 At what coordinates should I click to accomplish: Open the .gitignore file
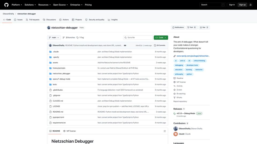[56, 95]
